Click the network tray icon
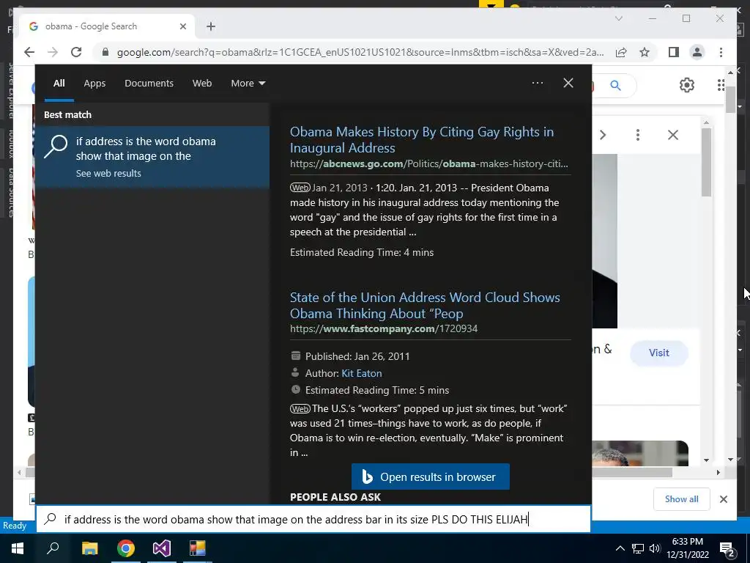Image resolution: width=750 pixels, height=563 pixels. tap(638, 548)
